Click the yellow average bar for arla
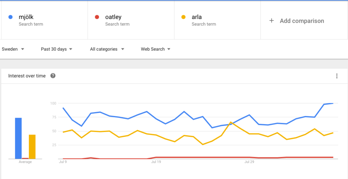Screen dimensions: 348x179 pyautogui.click(x=32, y=147)
